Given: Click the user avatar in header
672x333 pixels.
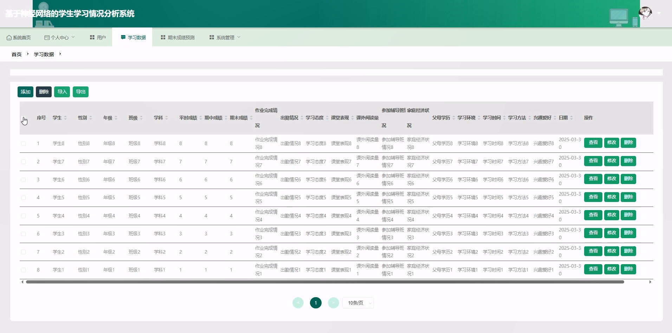Looking at the screenshot, I should [645, 13].
